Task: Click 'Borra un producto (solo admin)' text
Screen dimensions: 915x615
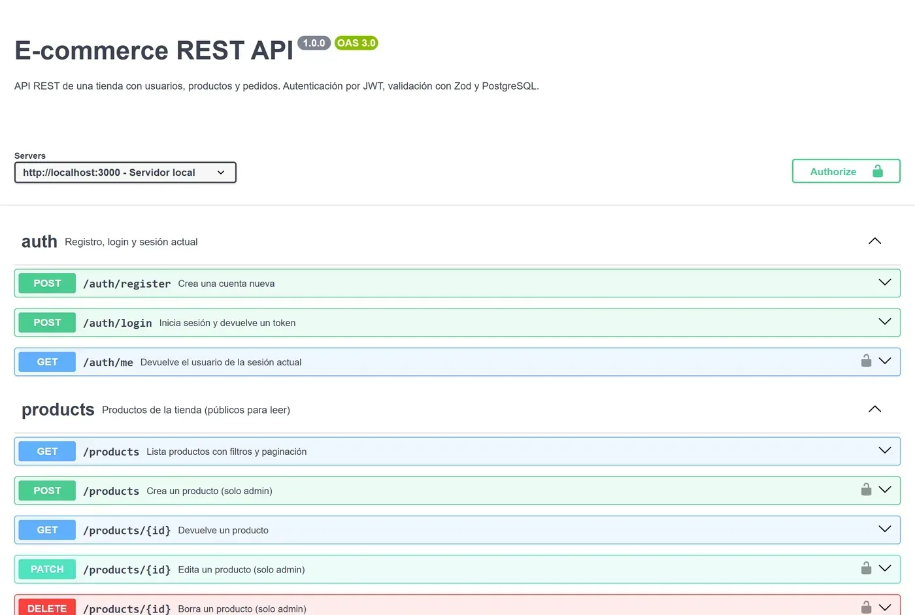Action: 242,608
